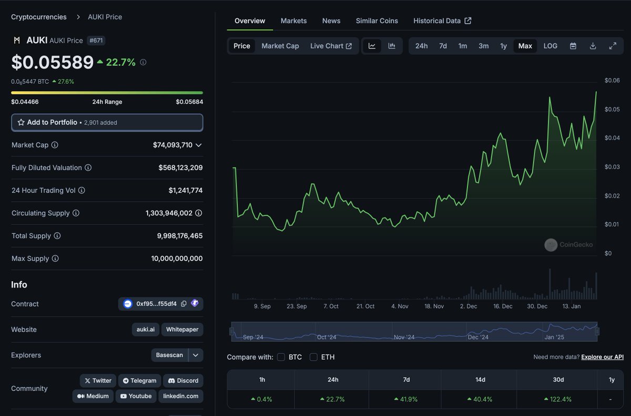Click info icon next to 22.7% change
This screenshot has height=416, width=631.
pyautogui.click(x=143, y=62)
